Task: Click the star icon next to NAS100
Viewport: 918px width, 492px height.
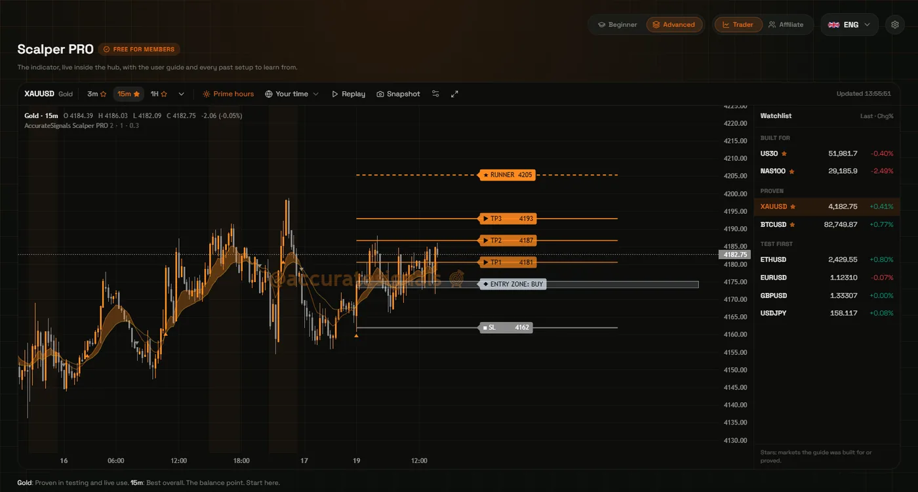Action: pos(791,171)
